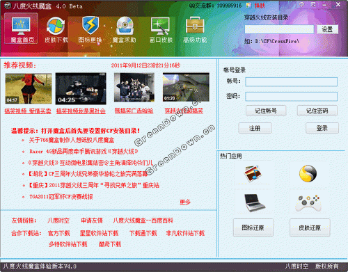Open the photo and music app icon
348x272 pixels.
pyautogui.click(x=253, y=173)
